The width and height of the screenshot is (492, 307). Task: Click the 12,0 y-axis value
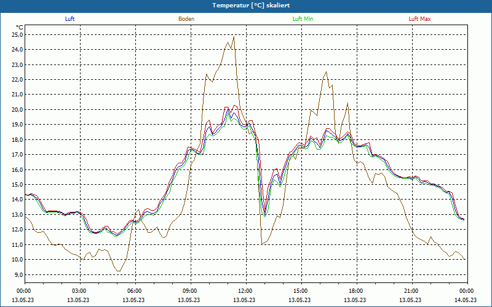click(x=17, y=229)
